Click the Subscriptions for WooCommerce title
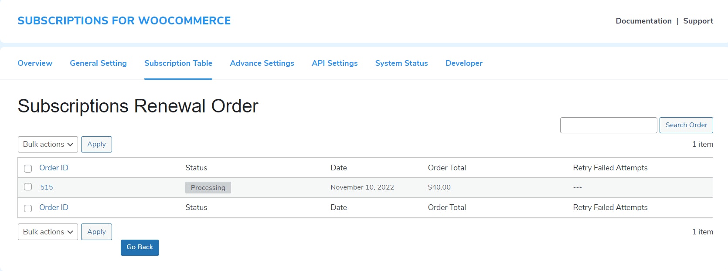The image size is (728, 271). tap(124, 20)
